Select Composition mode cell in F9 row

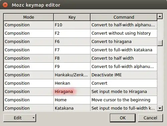(29, 67)
